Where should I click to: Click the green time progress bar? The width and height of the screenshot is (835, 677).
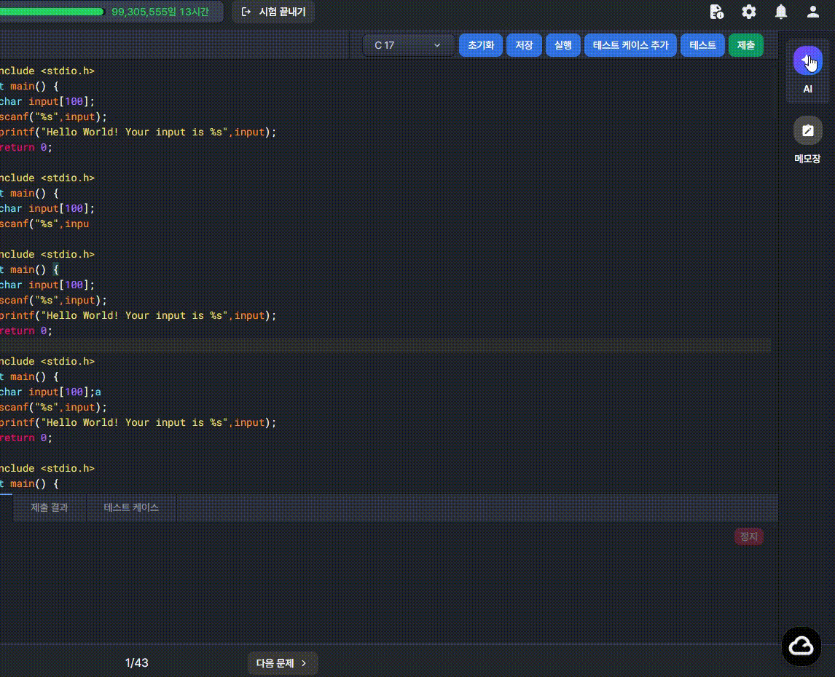point(52,12)
